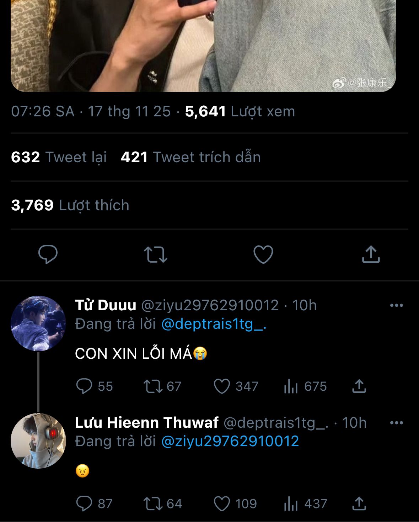Like Lưu Hieenn Thuwaf's angry emoji reply
The height and width of the screenshot is (522, 419).
click(222, 504)
